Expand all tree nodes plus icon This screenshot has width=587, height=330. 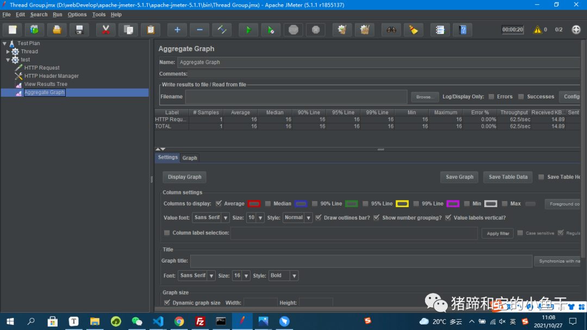coord(177,29)
